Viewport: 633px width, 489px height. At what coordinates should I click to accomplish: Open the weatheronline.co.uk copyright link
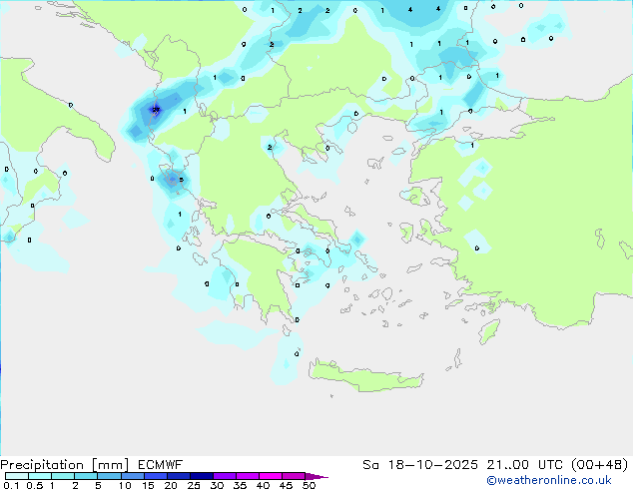point(548,480)
